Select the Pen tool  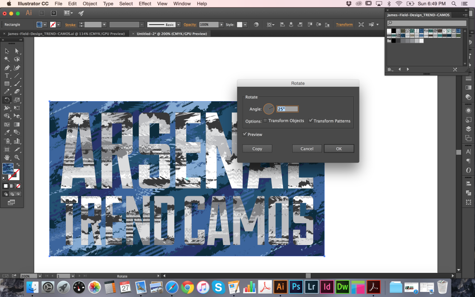pos(7,67)
